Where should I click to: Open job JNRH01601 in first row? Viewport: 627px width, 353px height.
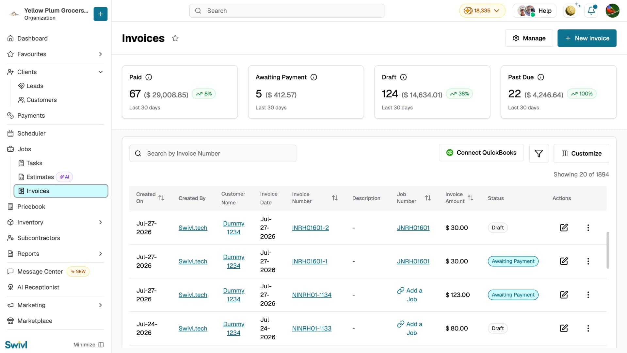click(x=413, y=228)
